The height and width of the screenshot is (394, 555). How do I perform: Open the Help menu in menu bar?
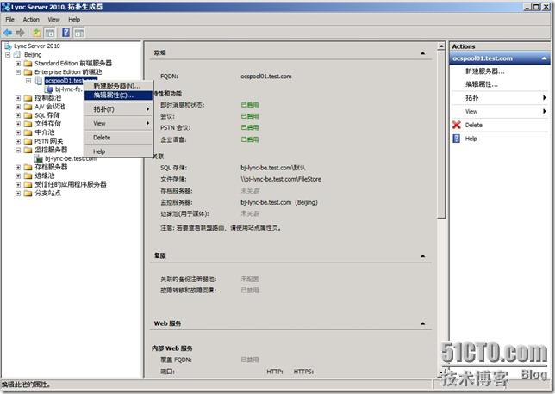74,20
